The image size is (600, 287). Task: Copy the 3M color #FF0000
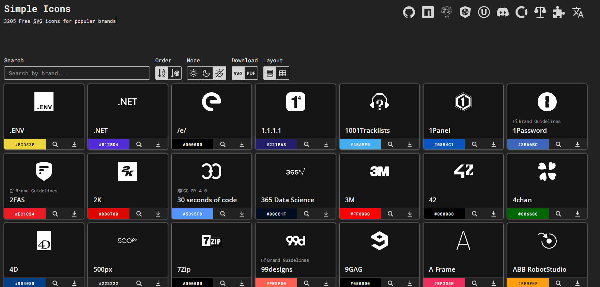(360, 214)
